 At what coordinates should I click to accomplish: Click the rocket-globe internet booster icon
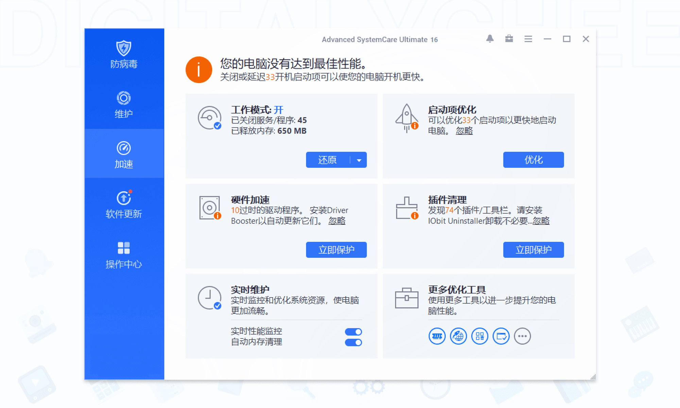(x=458, y=336)
